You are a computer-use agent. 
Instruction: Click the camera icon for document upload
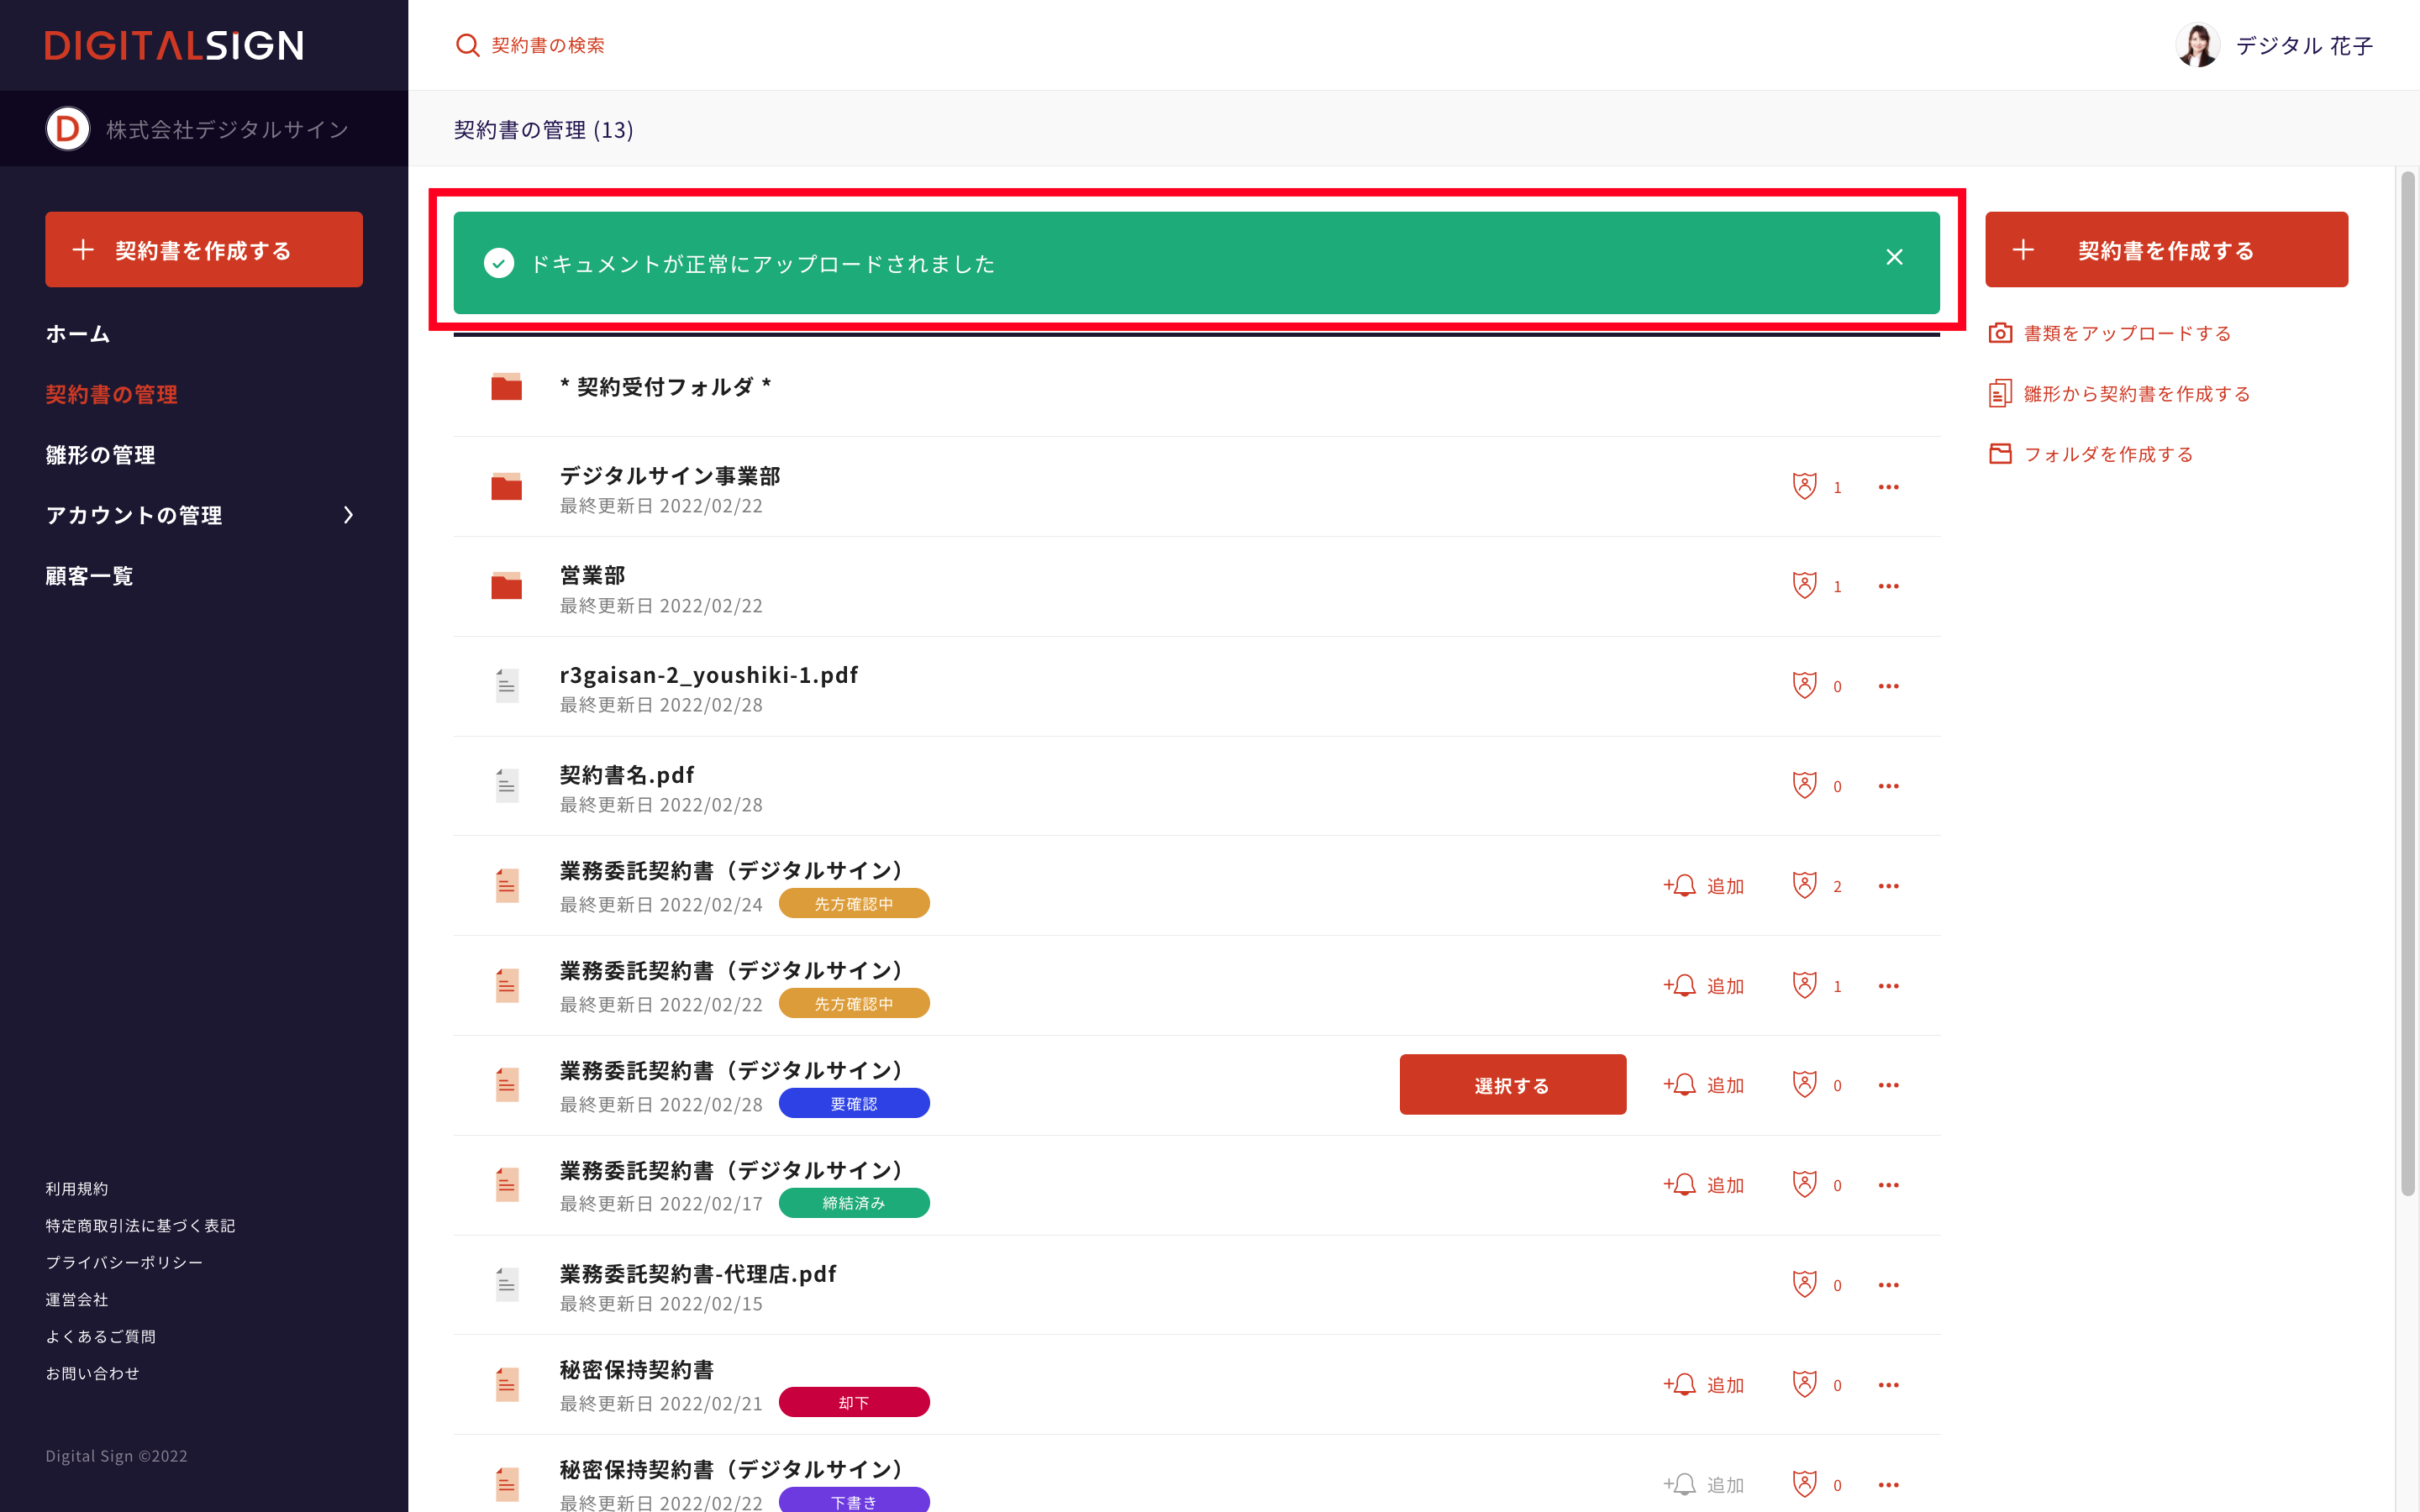[2000, 333]
